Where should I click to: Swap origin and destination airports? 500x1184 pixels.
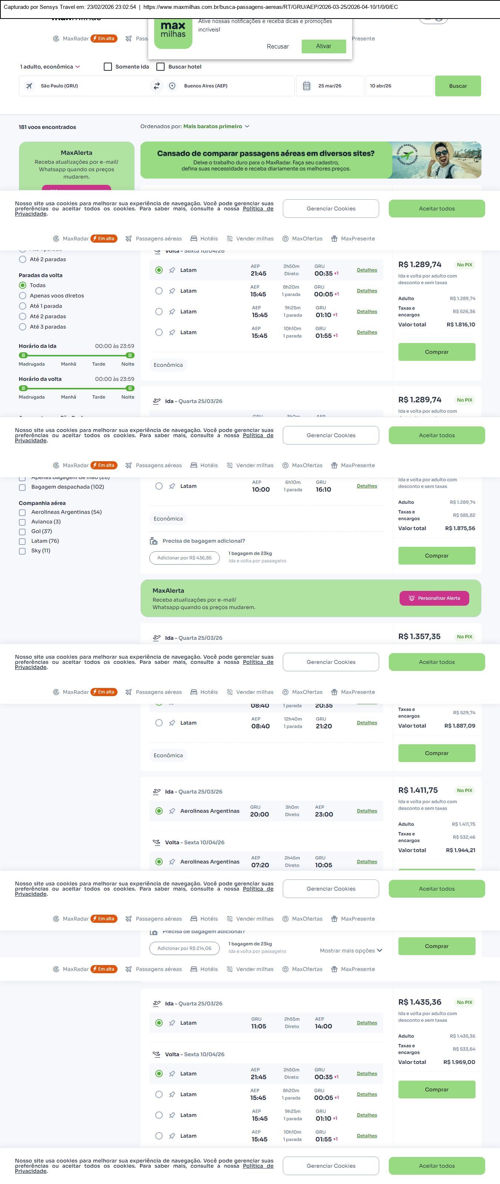click(156, 86)
